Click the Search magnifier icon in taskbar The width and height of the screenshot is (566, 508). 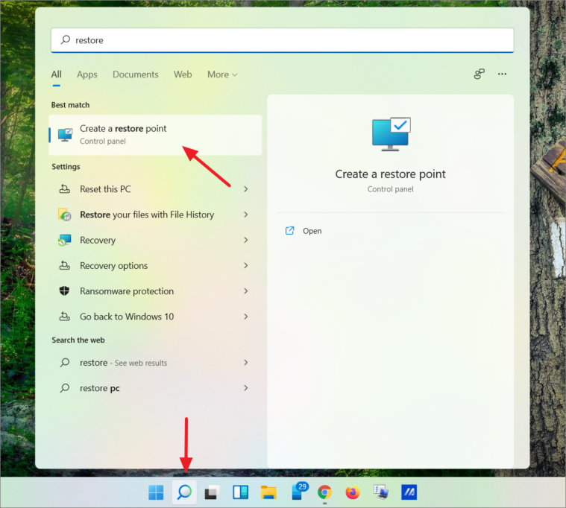click(184, 492)
